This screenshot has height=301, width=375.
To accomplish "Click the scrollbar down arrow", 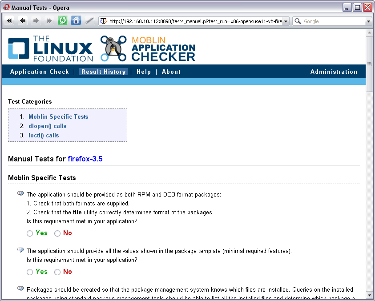I will coord(369,294).
